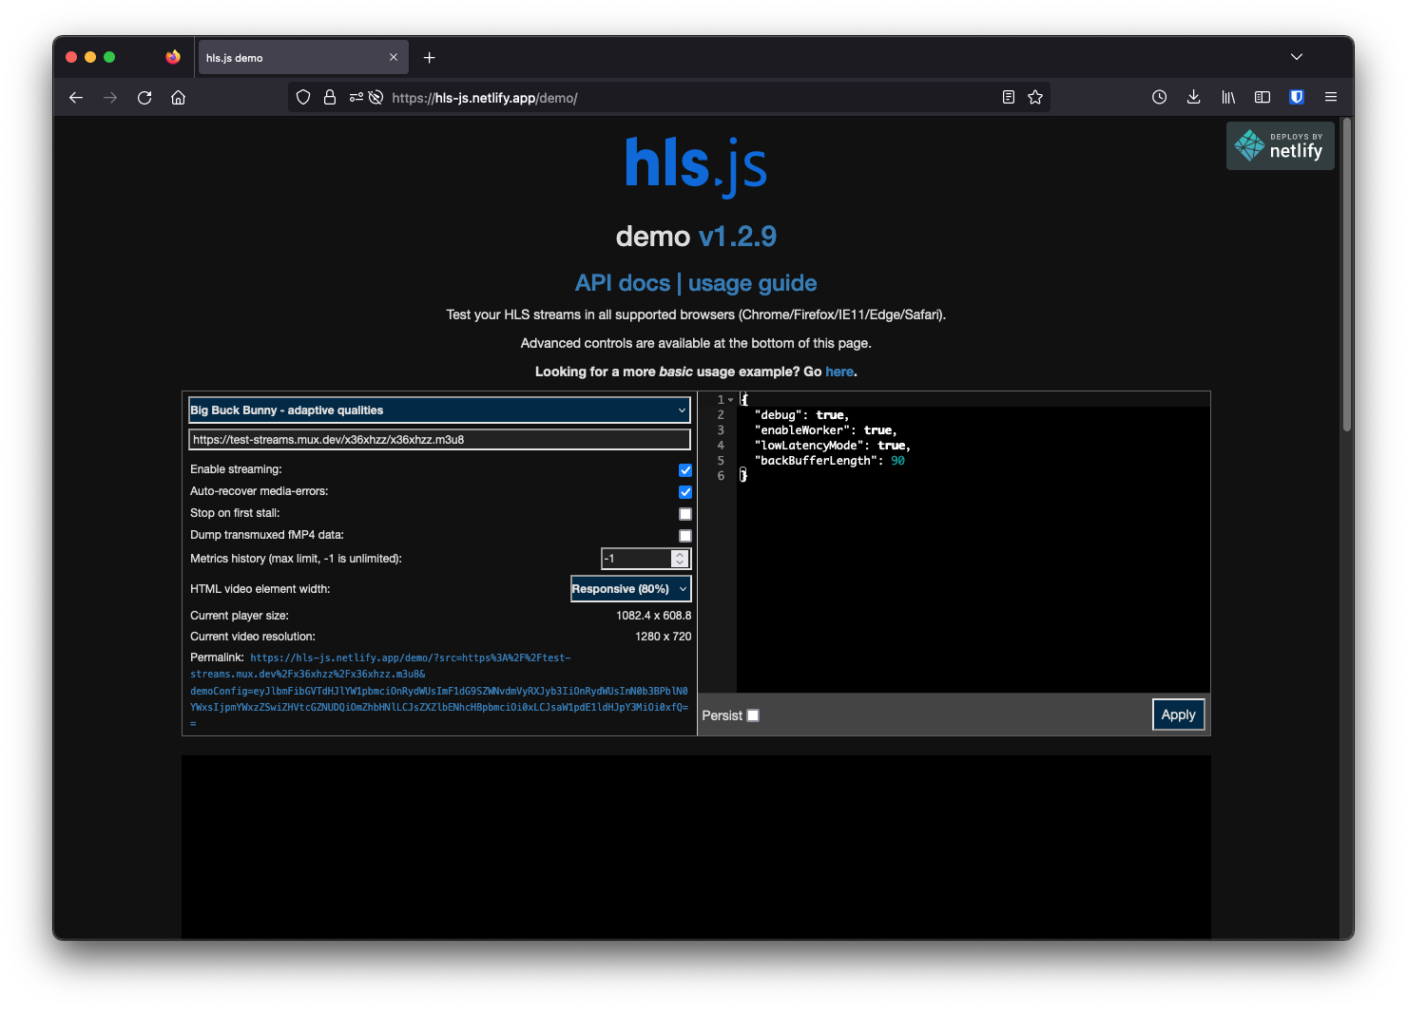
Task: Enable the Persist checkbox
Action: pyautogui.click(x=753, y=715)
